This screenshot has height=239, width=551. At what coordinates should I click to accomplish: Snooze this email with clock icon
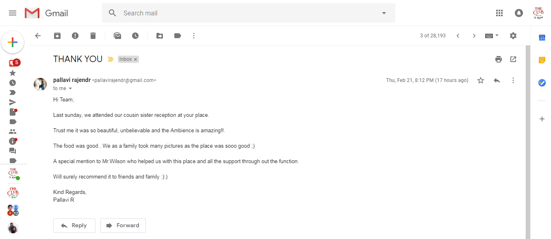(135, 36)
